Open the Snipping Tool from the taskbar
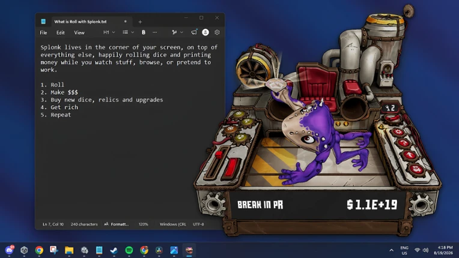This screenshot has height=258, width=459. pos(54,250)
